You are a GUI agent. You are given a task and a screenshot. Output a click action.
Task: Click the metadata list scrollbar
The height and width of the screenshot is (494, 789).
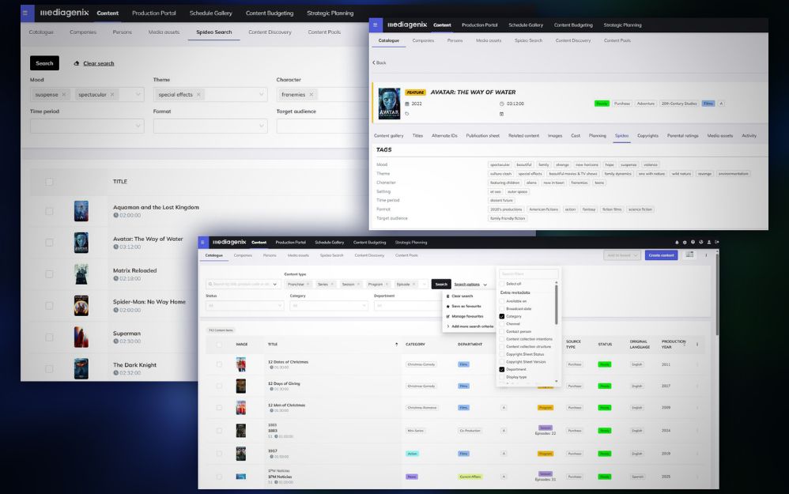point(557,304)
